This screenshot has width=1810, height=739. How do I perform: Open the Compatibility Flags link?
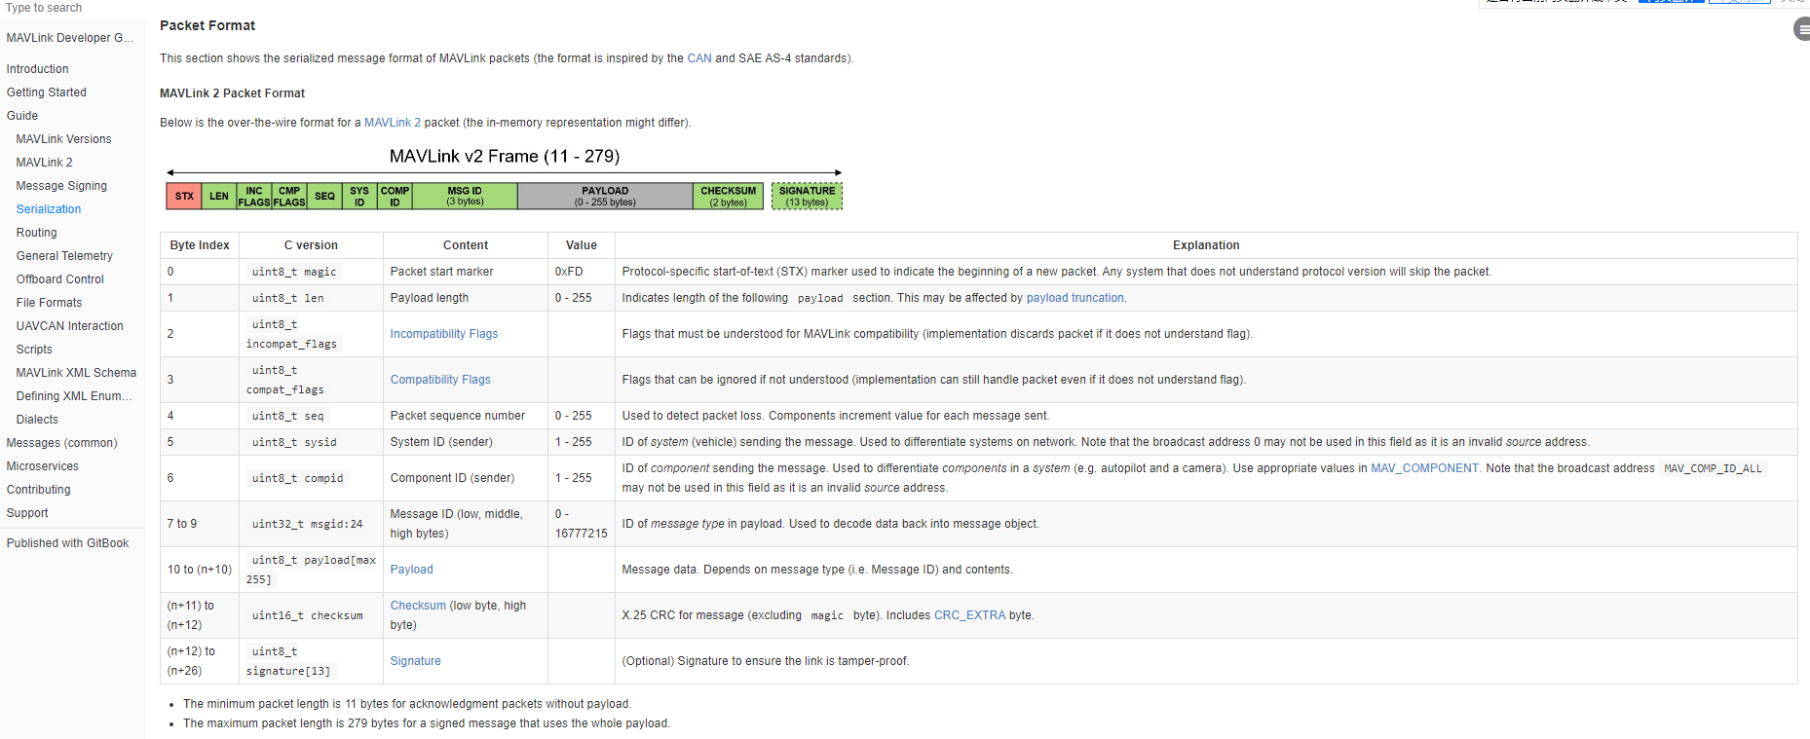[440, 380]
